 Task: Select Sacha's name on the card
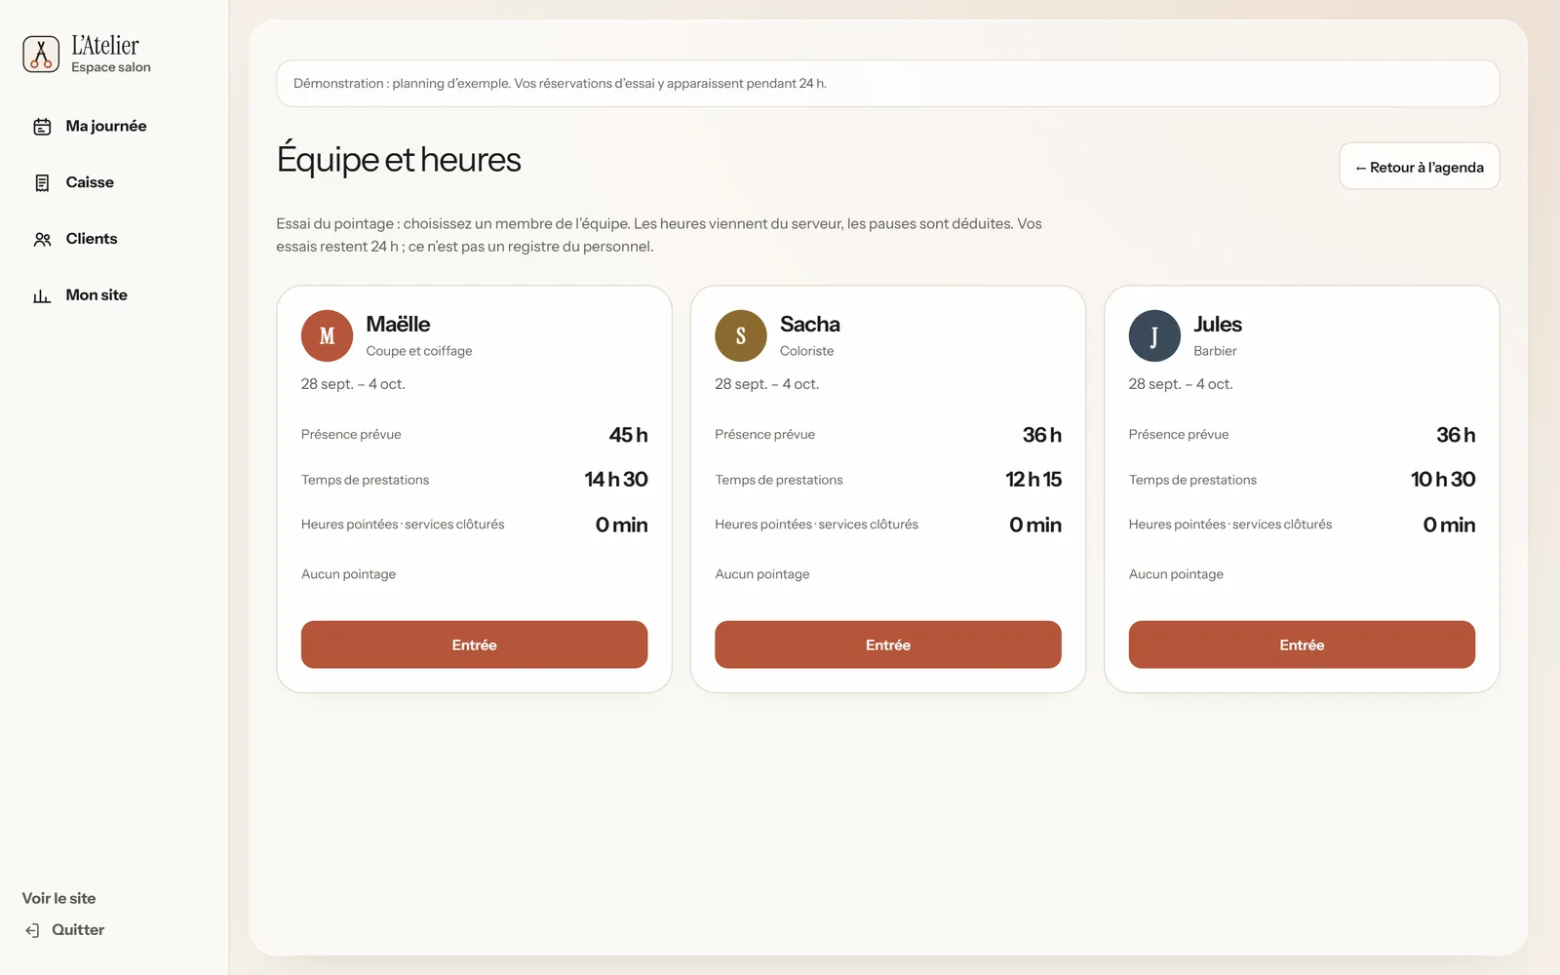click(x=809, y=324)
